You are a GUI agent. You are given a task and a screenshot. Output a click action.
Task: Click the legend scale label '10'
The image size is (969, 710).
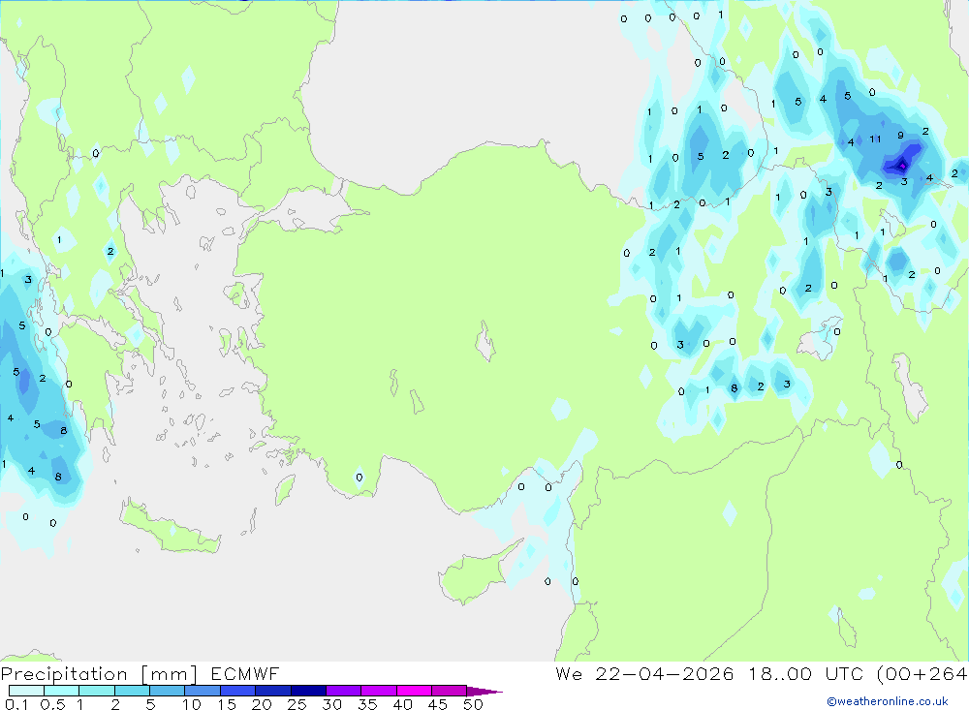point(192,704)
